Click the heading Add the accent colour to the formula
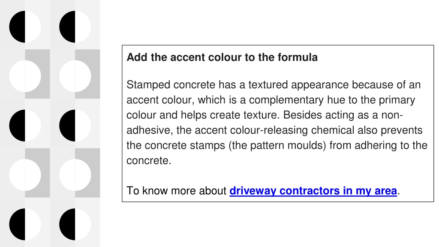Screen dimensions: 439x247 click(x=222, y=57)
